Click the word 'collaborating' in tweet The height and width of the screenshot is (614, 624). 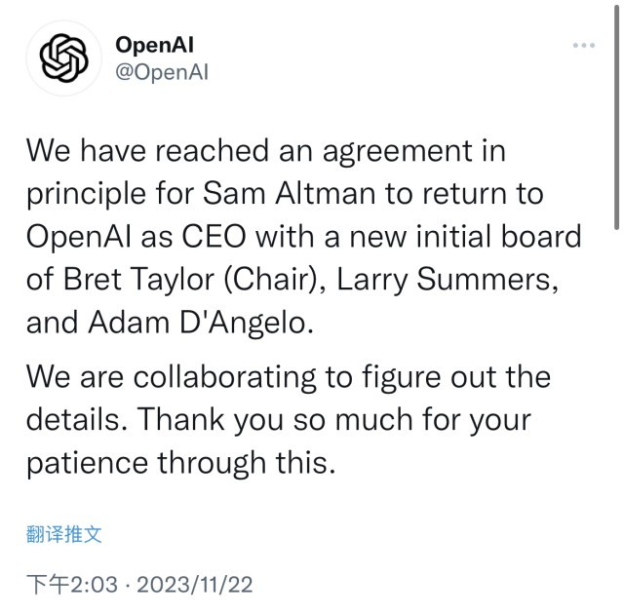tap(227, 376)
